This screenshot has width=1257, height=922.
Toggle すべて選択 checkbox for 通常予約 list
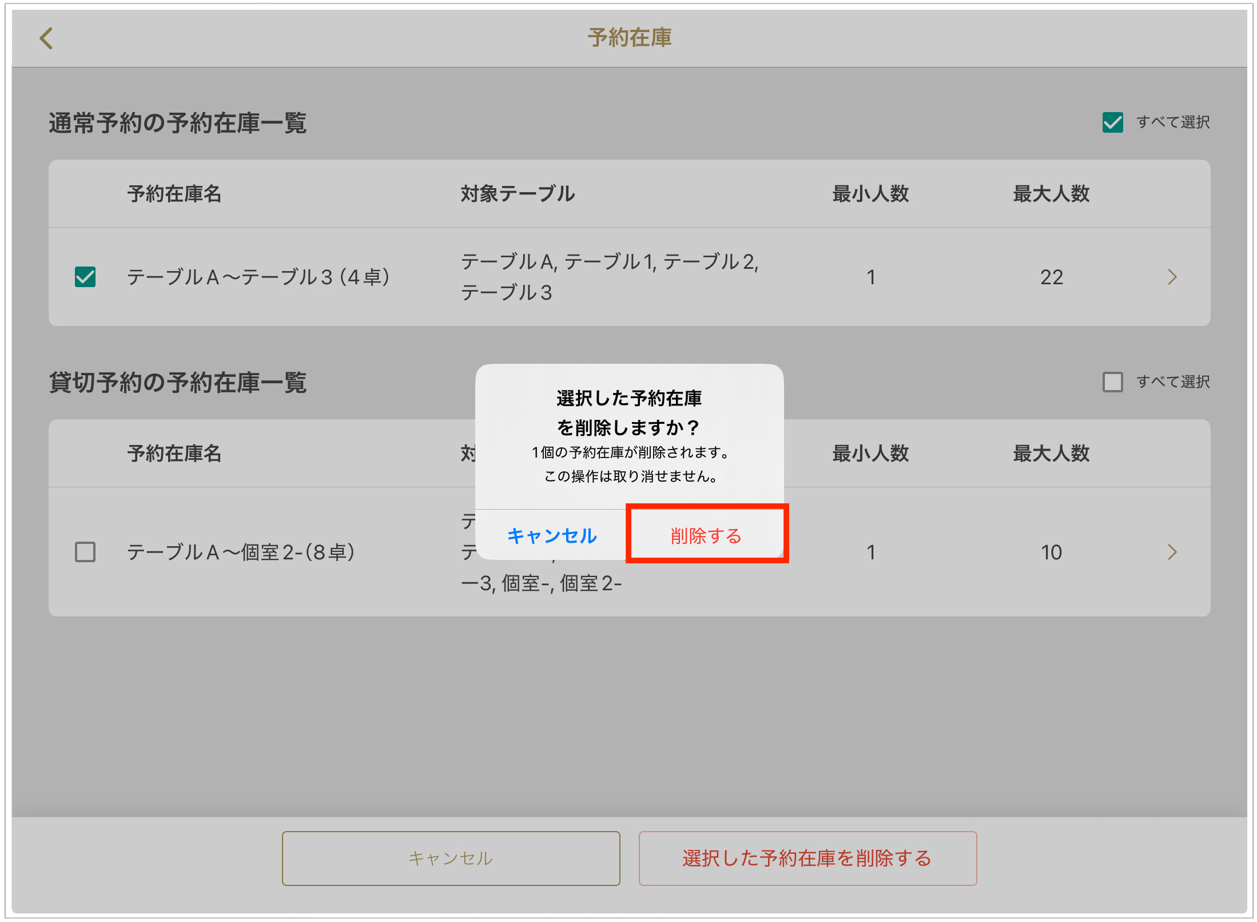1112,122
